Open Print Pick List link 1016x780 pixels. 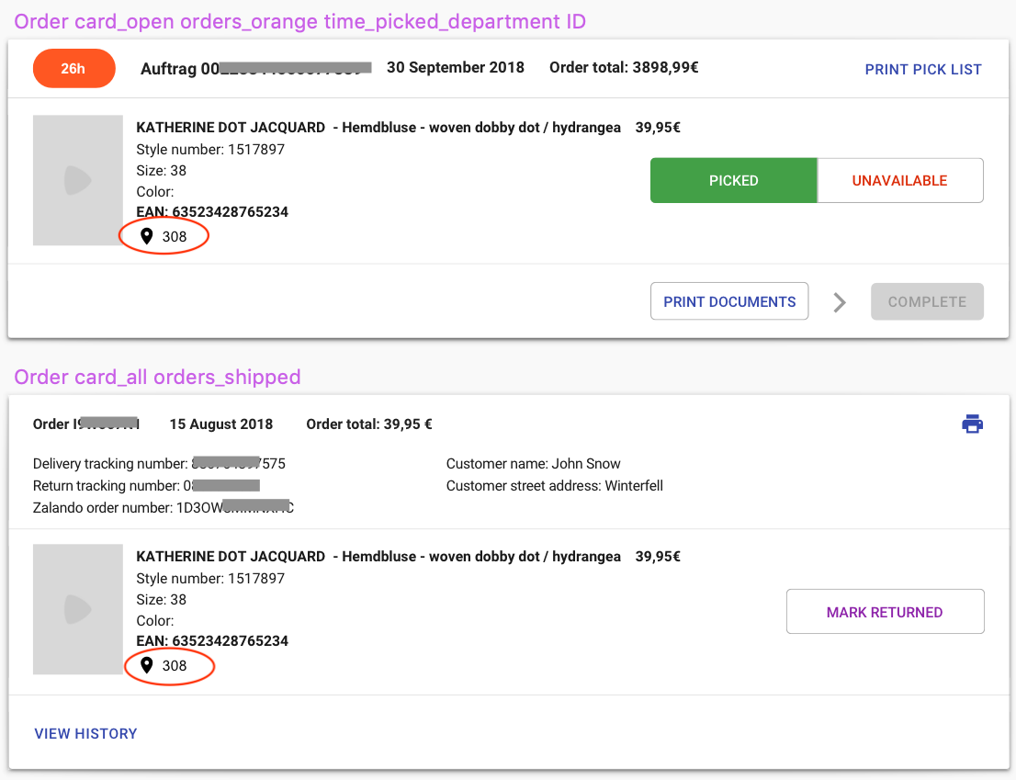coord(923,69)
